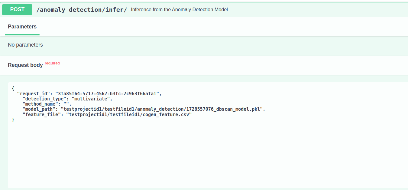Click the "multivariate" value
Image resolution: width=408 pixels, height=190 pixels.
(92, 99)
